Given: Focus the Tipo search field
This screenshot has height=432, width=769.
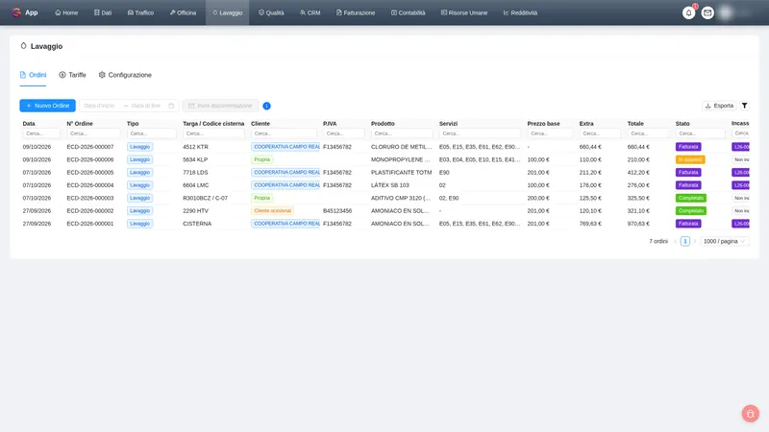Looking at the screenshot, I should (x=152, y=133).
